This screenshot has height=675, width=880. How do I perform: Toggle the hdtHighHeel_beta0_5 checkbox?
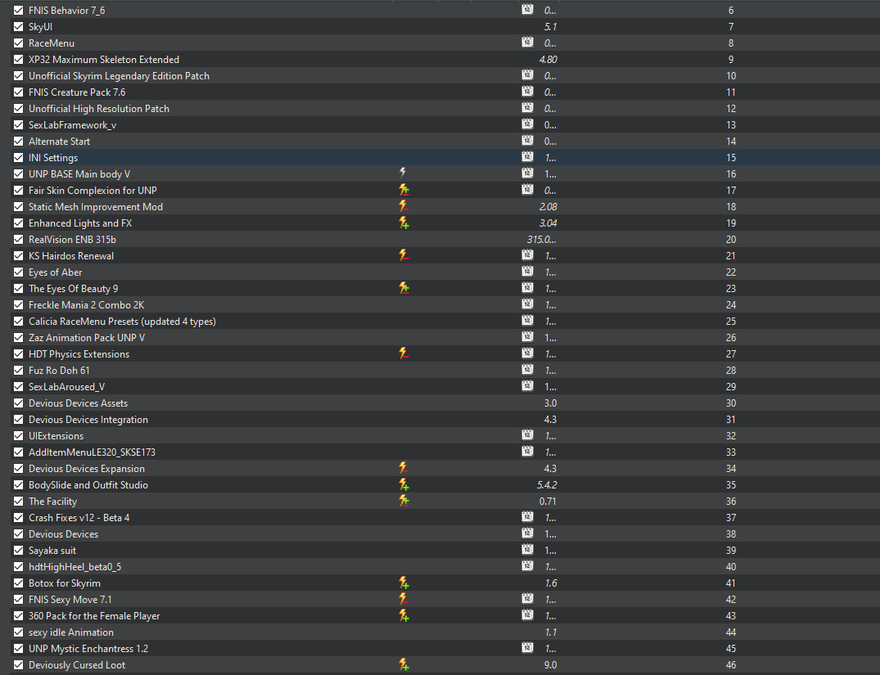click(x=19, y=567)
